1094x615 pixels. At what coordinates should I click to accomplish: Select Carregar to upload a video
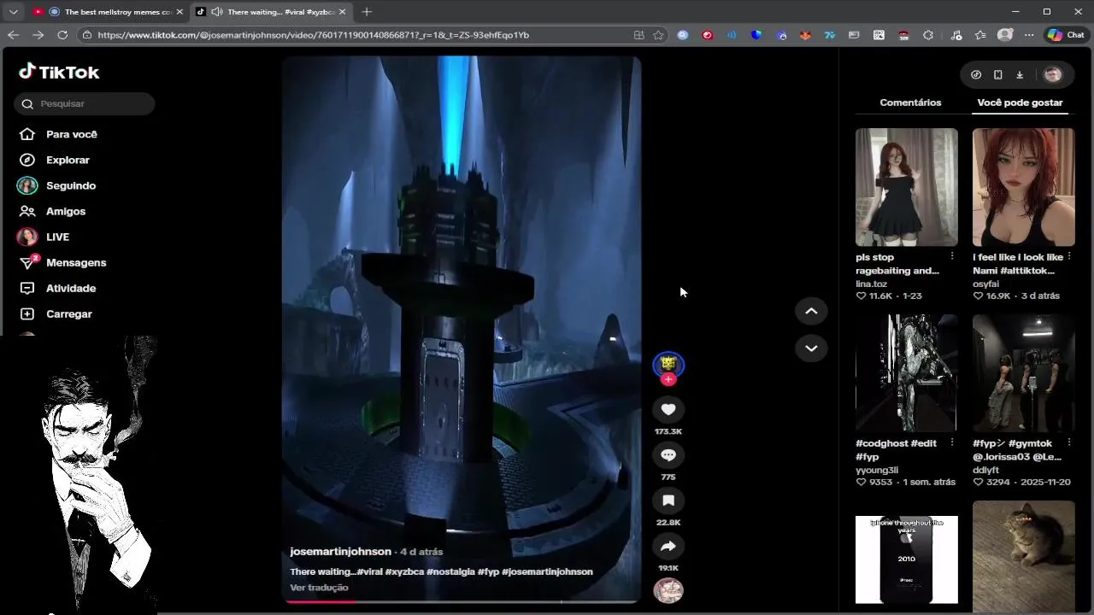coord(56,313)
